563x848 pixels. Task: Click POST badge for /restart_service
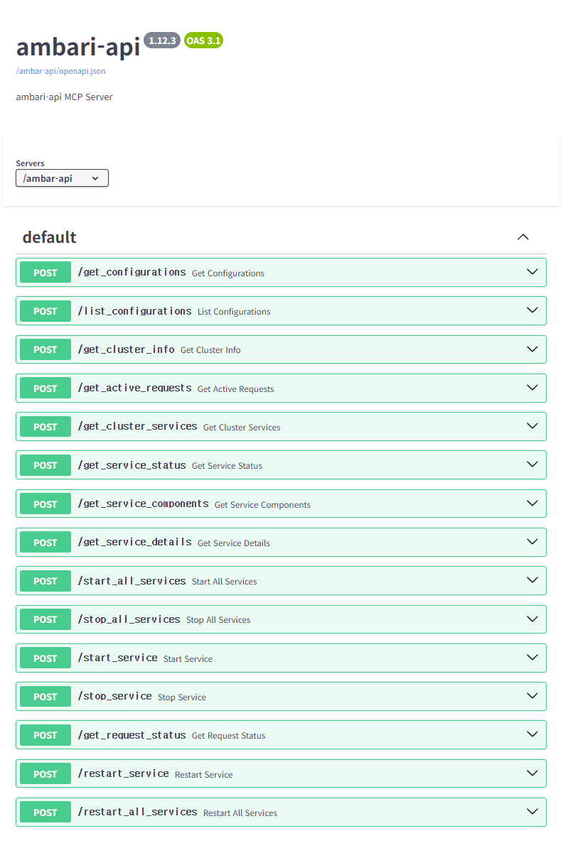coord(45,773)
